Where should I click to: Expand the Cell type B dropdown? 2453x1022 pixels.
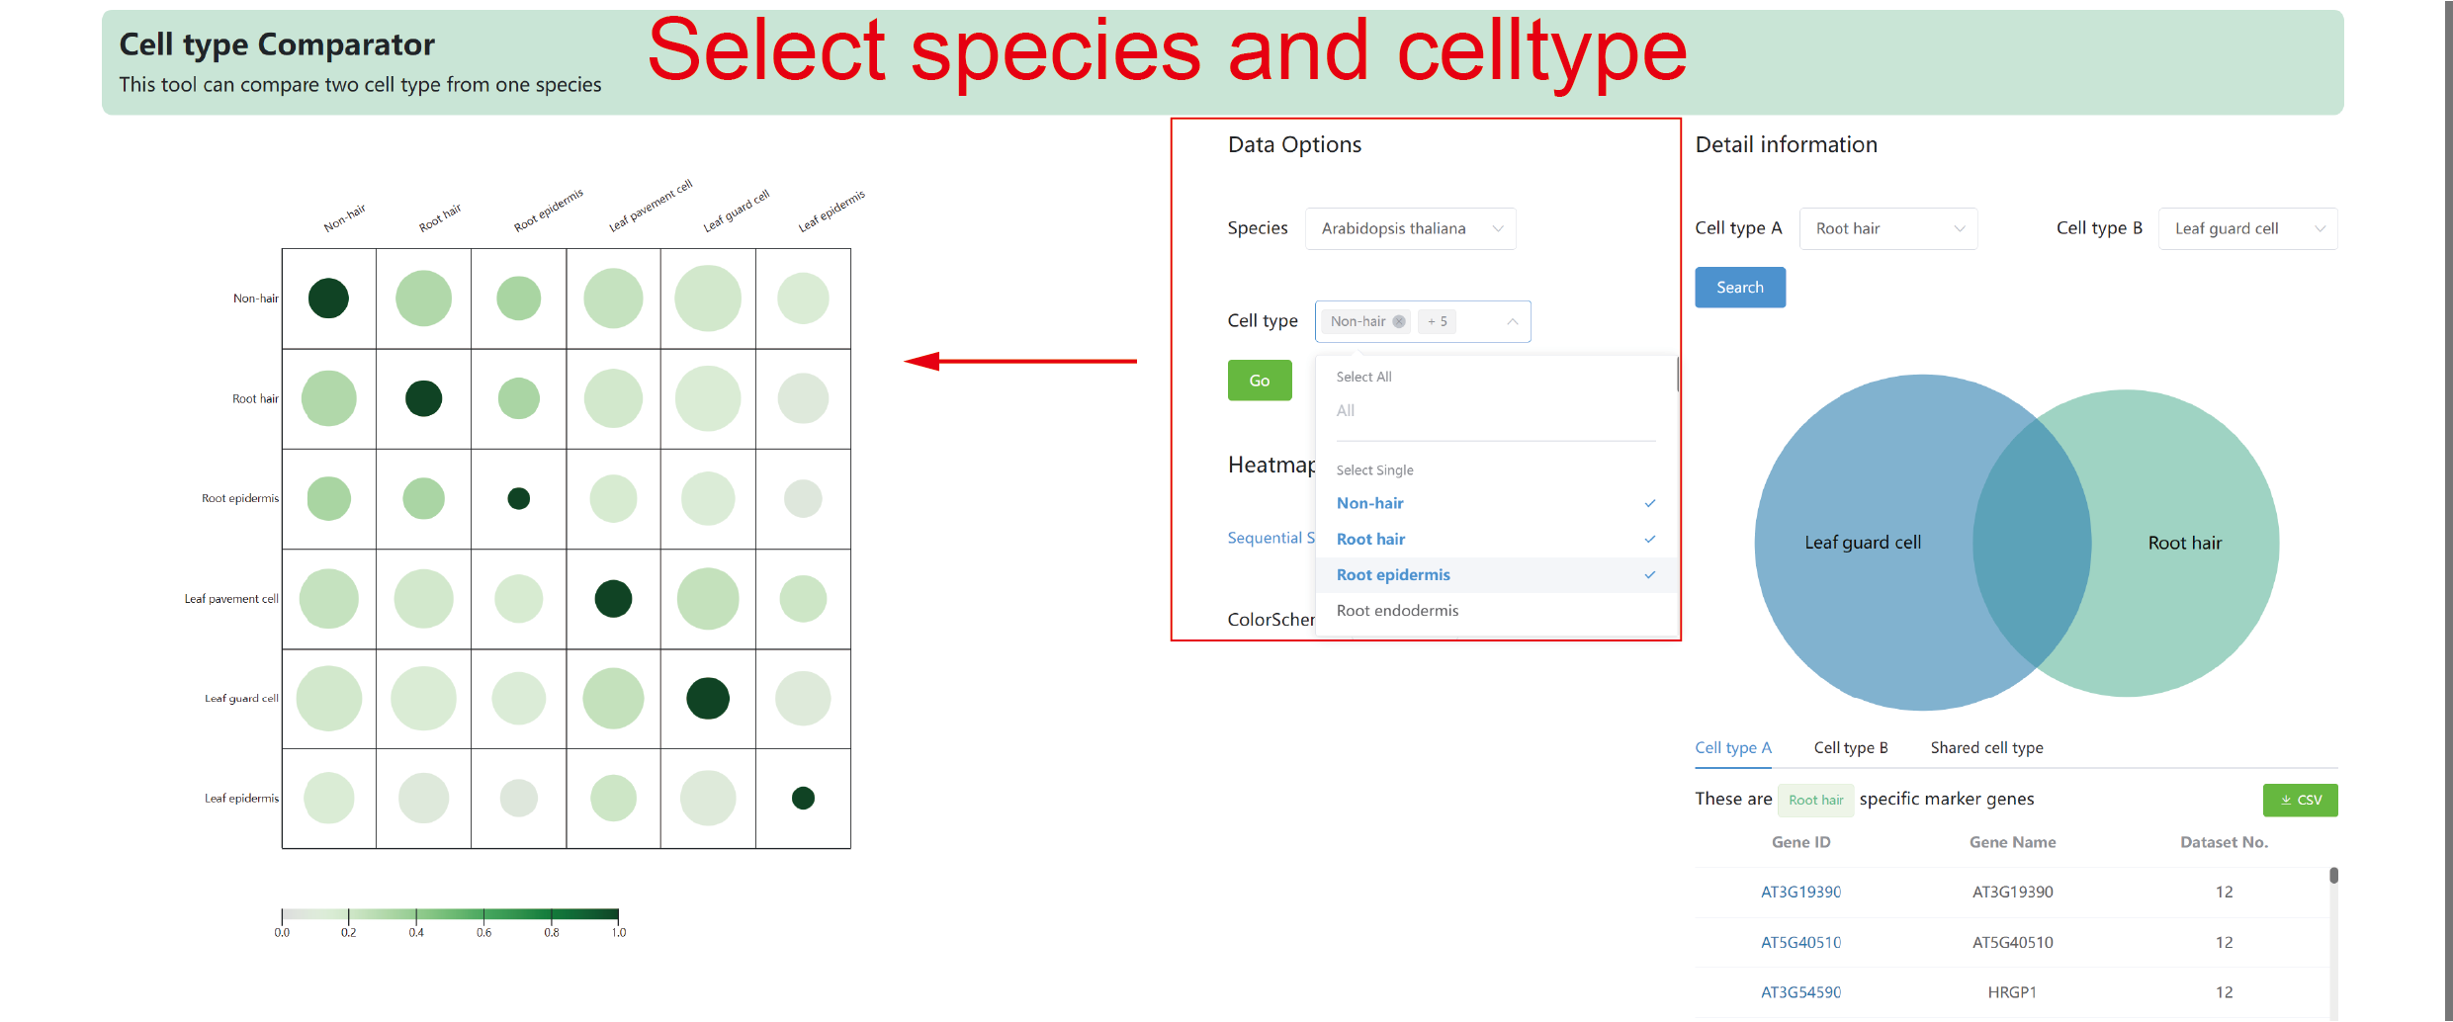(x=2247, y=228)
